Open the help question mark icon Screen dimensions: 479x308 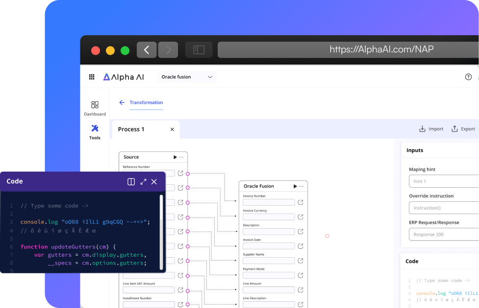pyautogui.click(x=468, y=77)
